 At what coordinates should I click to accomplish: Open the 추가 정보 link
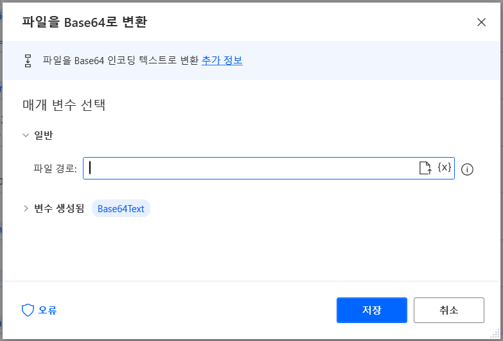pos(222,60)
